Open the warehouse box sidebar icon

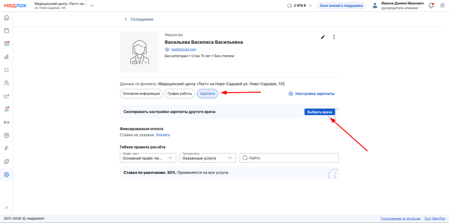coord(6,135)
